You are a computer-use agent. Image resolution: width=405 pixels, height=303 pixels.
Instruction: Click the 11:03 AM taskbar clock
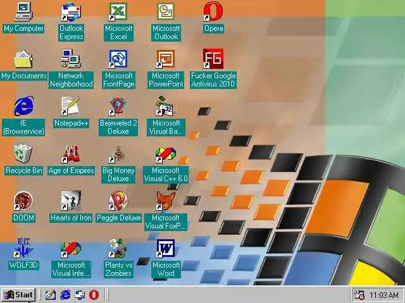click(x=383, y=295)
